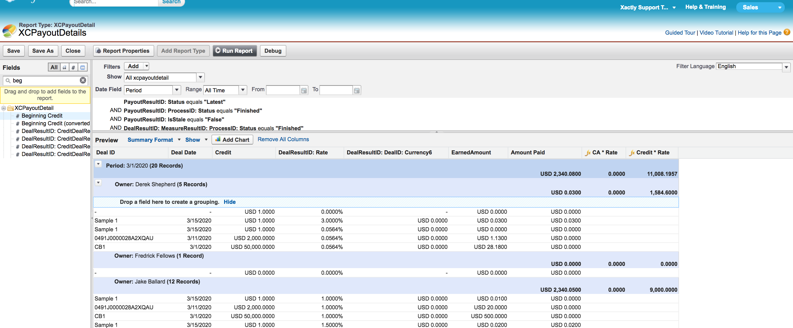
Task: Click the Add Chart button
Action: 232,140
